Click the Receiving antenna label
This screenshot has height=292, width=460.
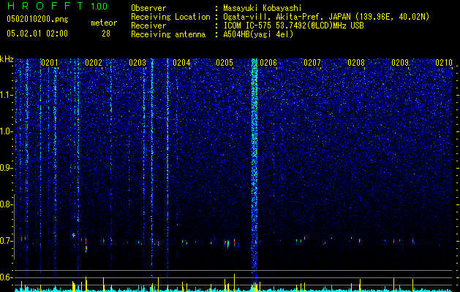[168, 34]
